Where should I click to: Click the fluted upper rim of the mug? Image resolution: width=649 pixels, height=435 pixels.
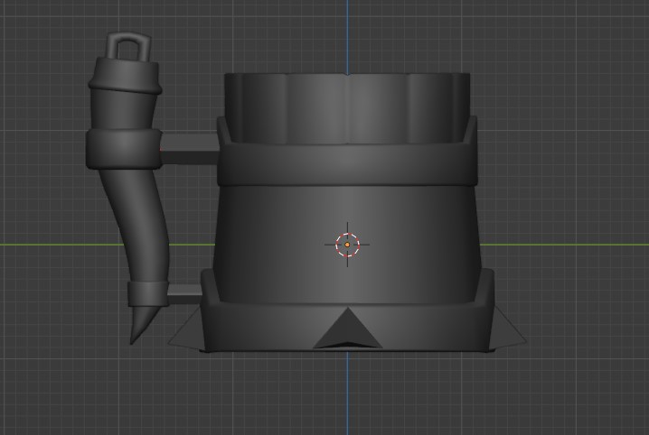tap(347, 108)
